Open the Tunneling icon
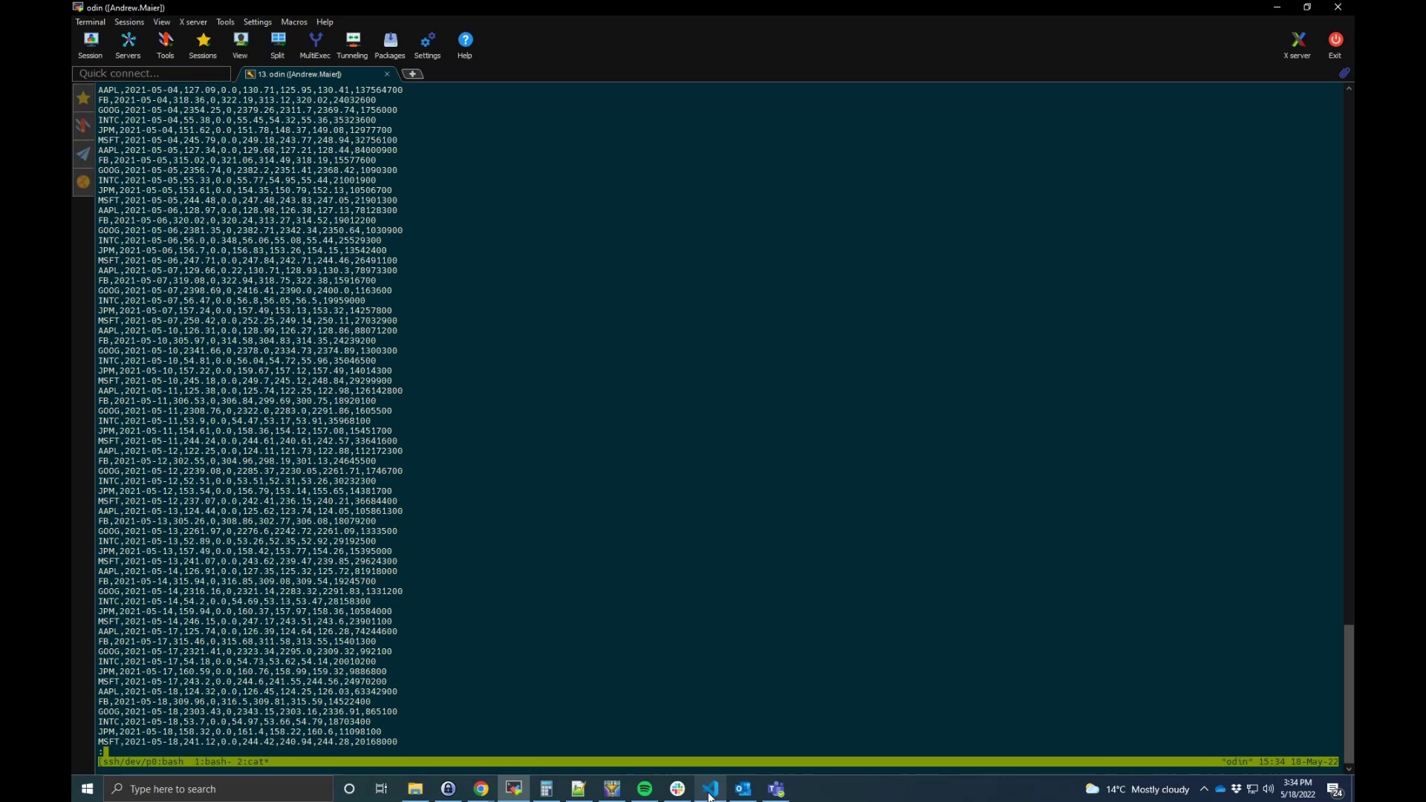1426x802 pixels. pos(352,45)
